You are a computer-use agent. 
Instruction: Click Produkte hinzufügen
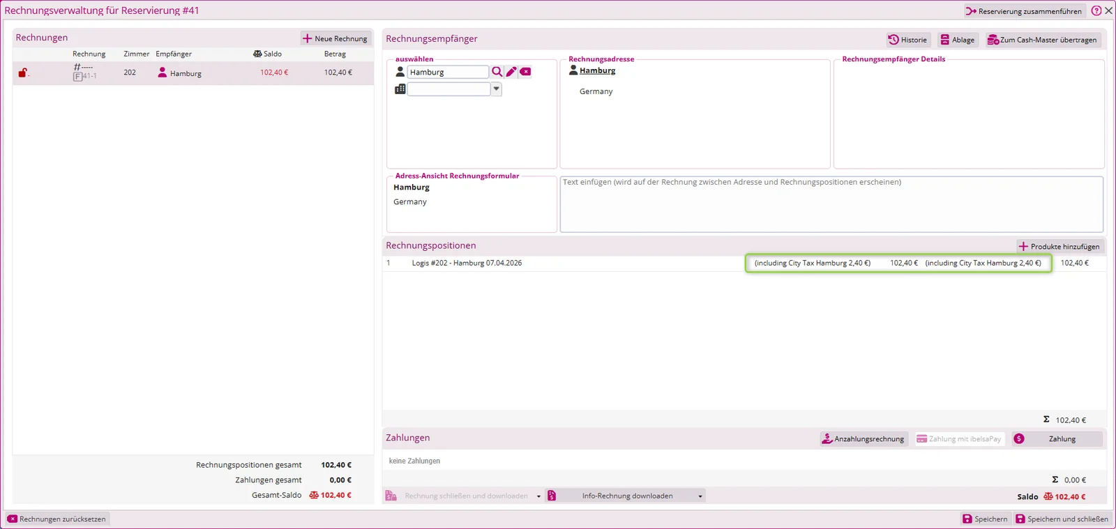1059,246
